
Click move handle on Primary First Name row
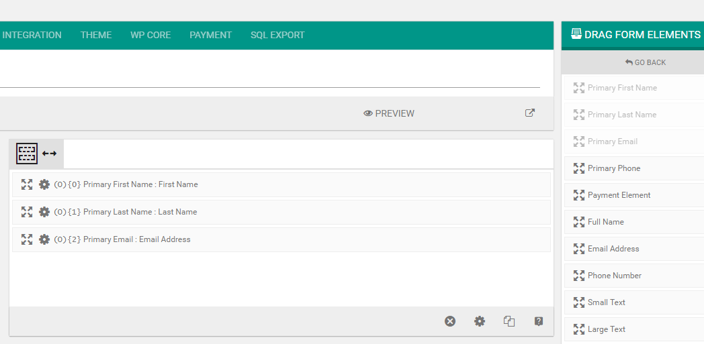pyautogui.click(x=27, y=184)
